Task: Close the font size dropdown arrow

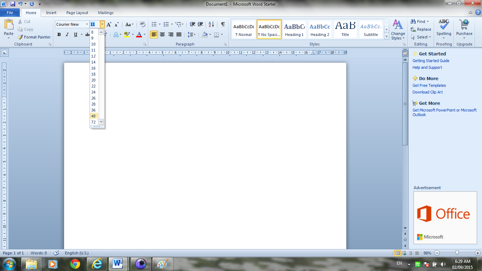Action: [102, 24]
